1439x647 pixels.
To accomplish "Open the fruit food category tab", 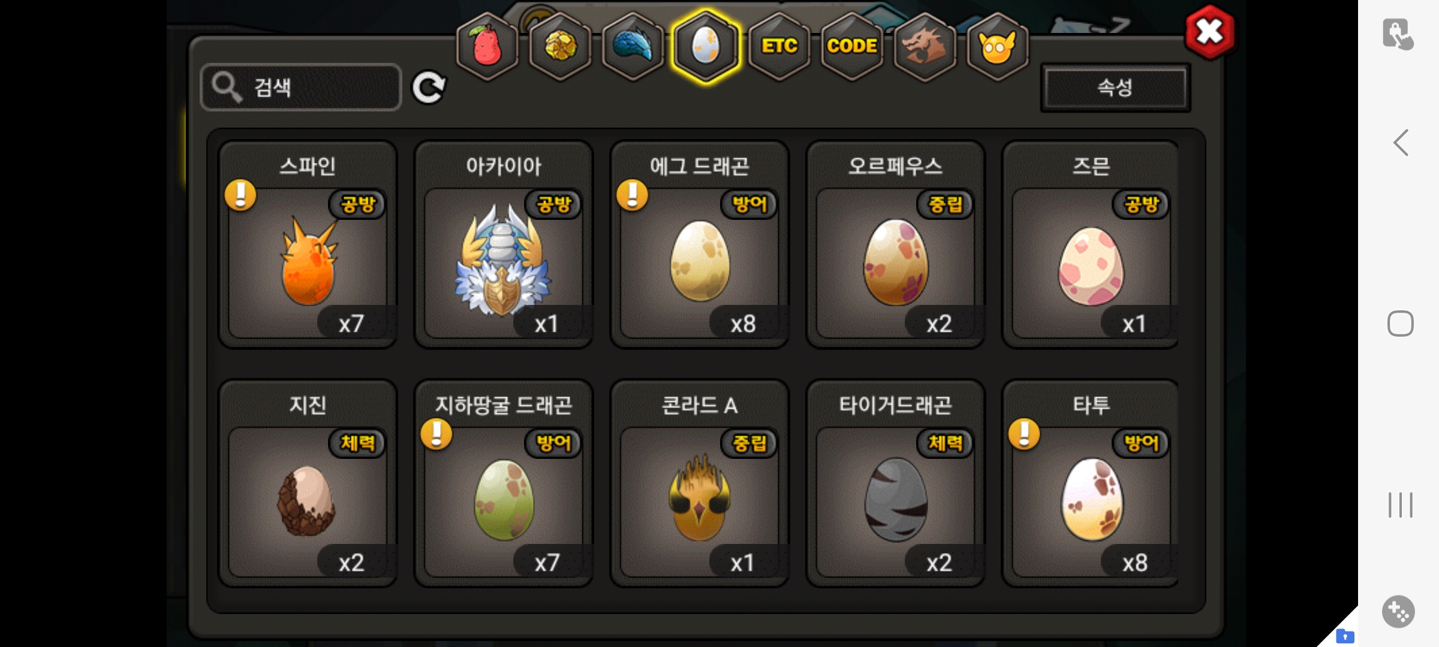I will coord(487,46).
